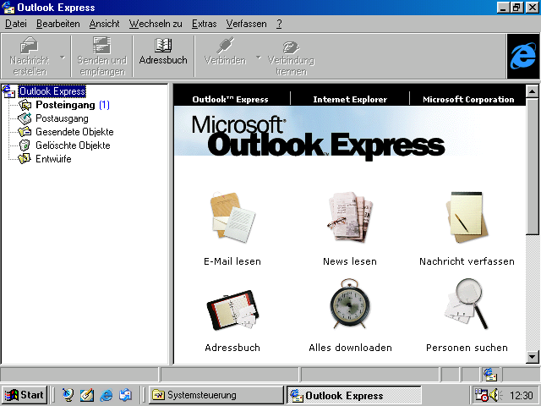Screen dimensions: 541x406
Task: Open the Bearbeiten menu
Action: coord(58,24)
